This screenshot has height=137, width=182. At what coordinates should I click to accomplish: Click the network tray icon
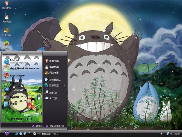[167, 134]
